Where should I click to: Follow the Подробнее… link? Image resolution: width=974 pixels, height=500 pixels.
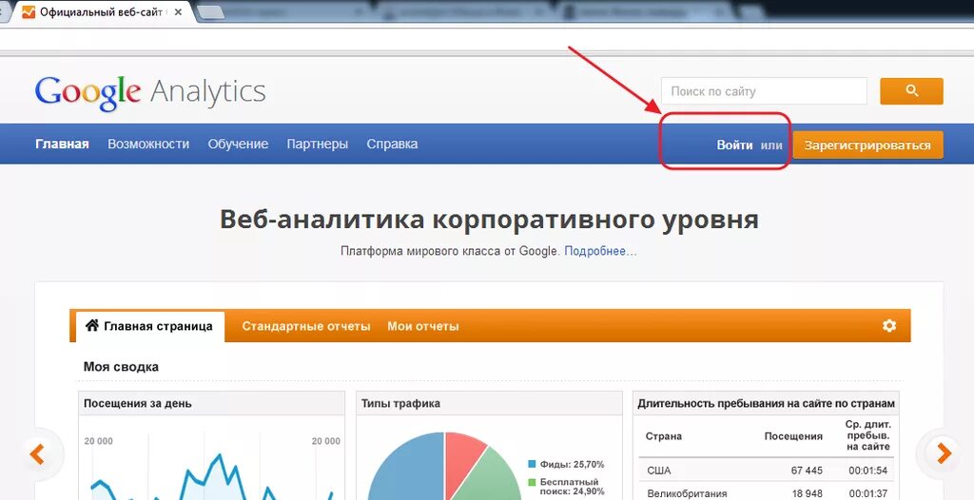(601, 252)
